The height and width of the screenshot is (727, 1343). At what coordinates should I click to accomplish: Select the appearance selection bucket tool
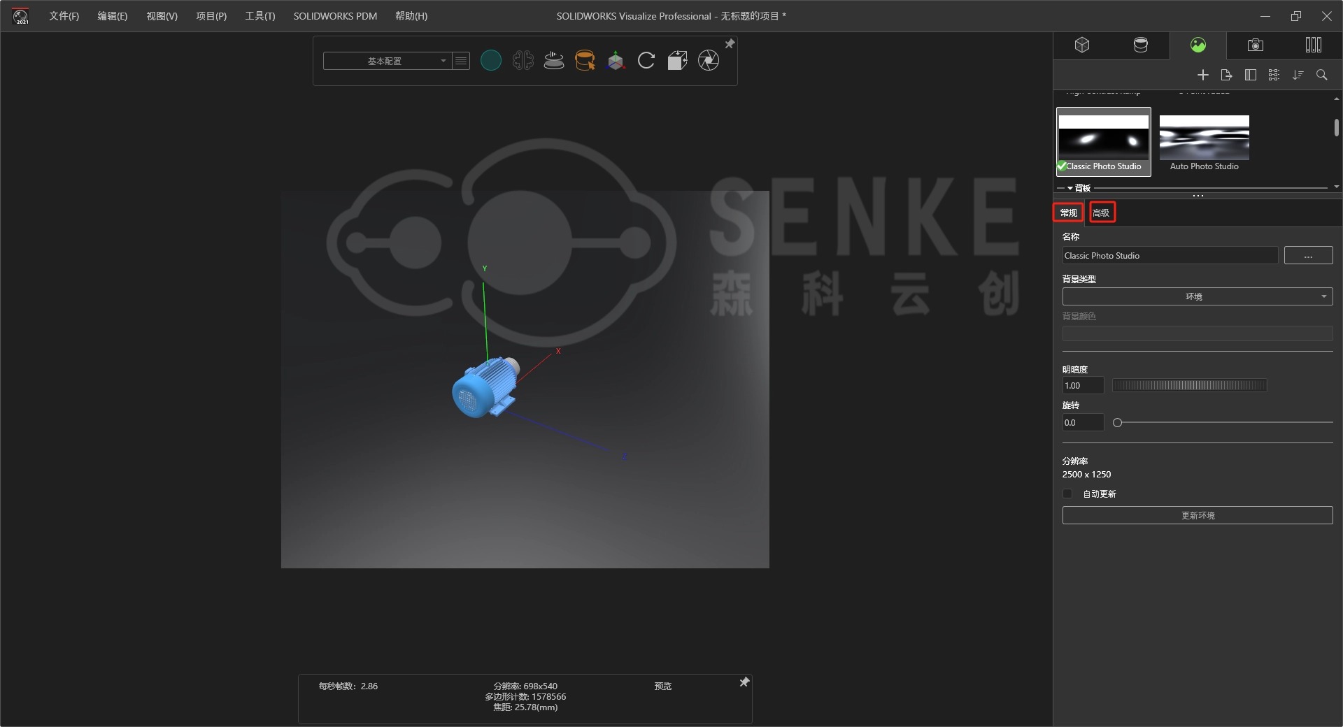coord(585,61)
